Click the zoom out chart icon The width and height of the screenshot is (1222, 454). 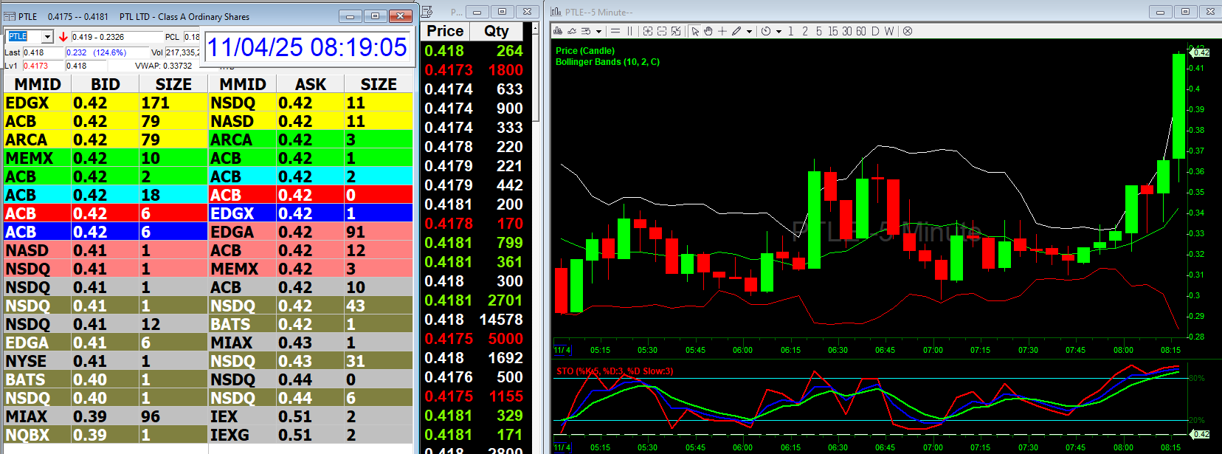(x=662, y=31)
